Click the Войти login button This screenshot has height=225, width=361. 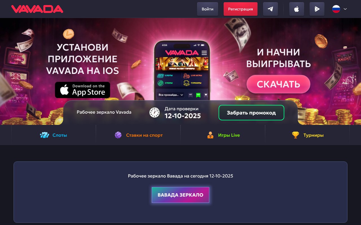tap(208, 9)
